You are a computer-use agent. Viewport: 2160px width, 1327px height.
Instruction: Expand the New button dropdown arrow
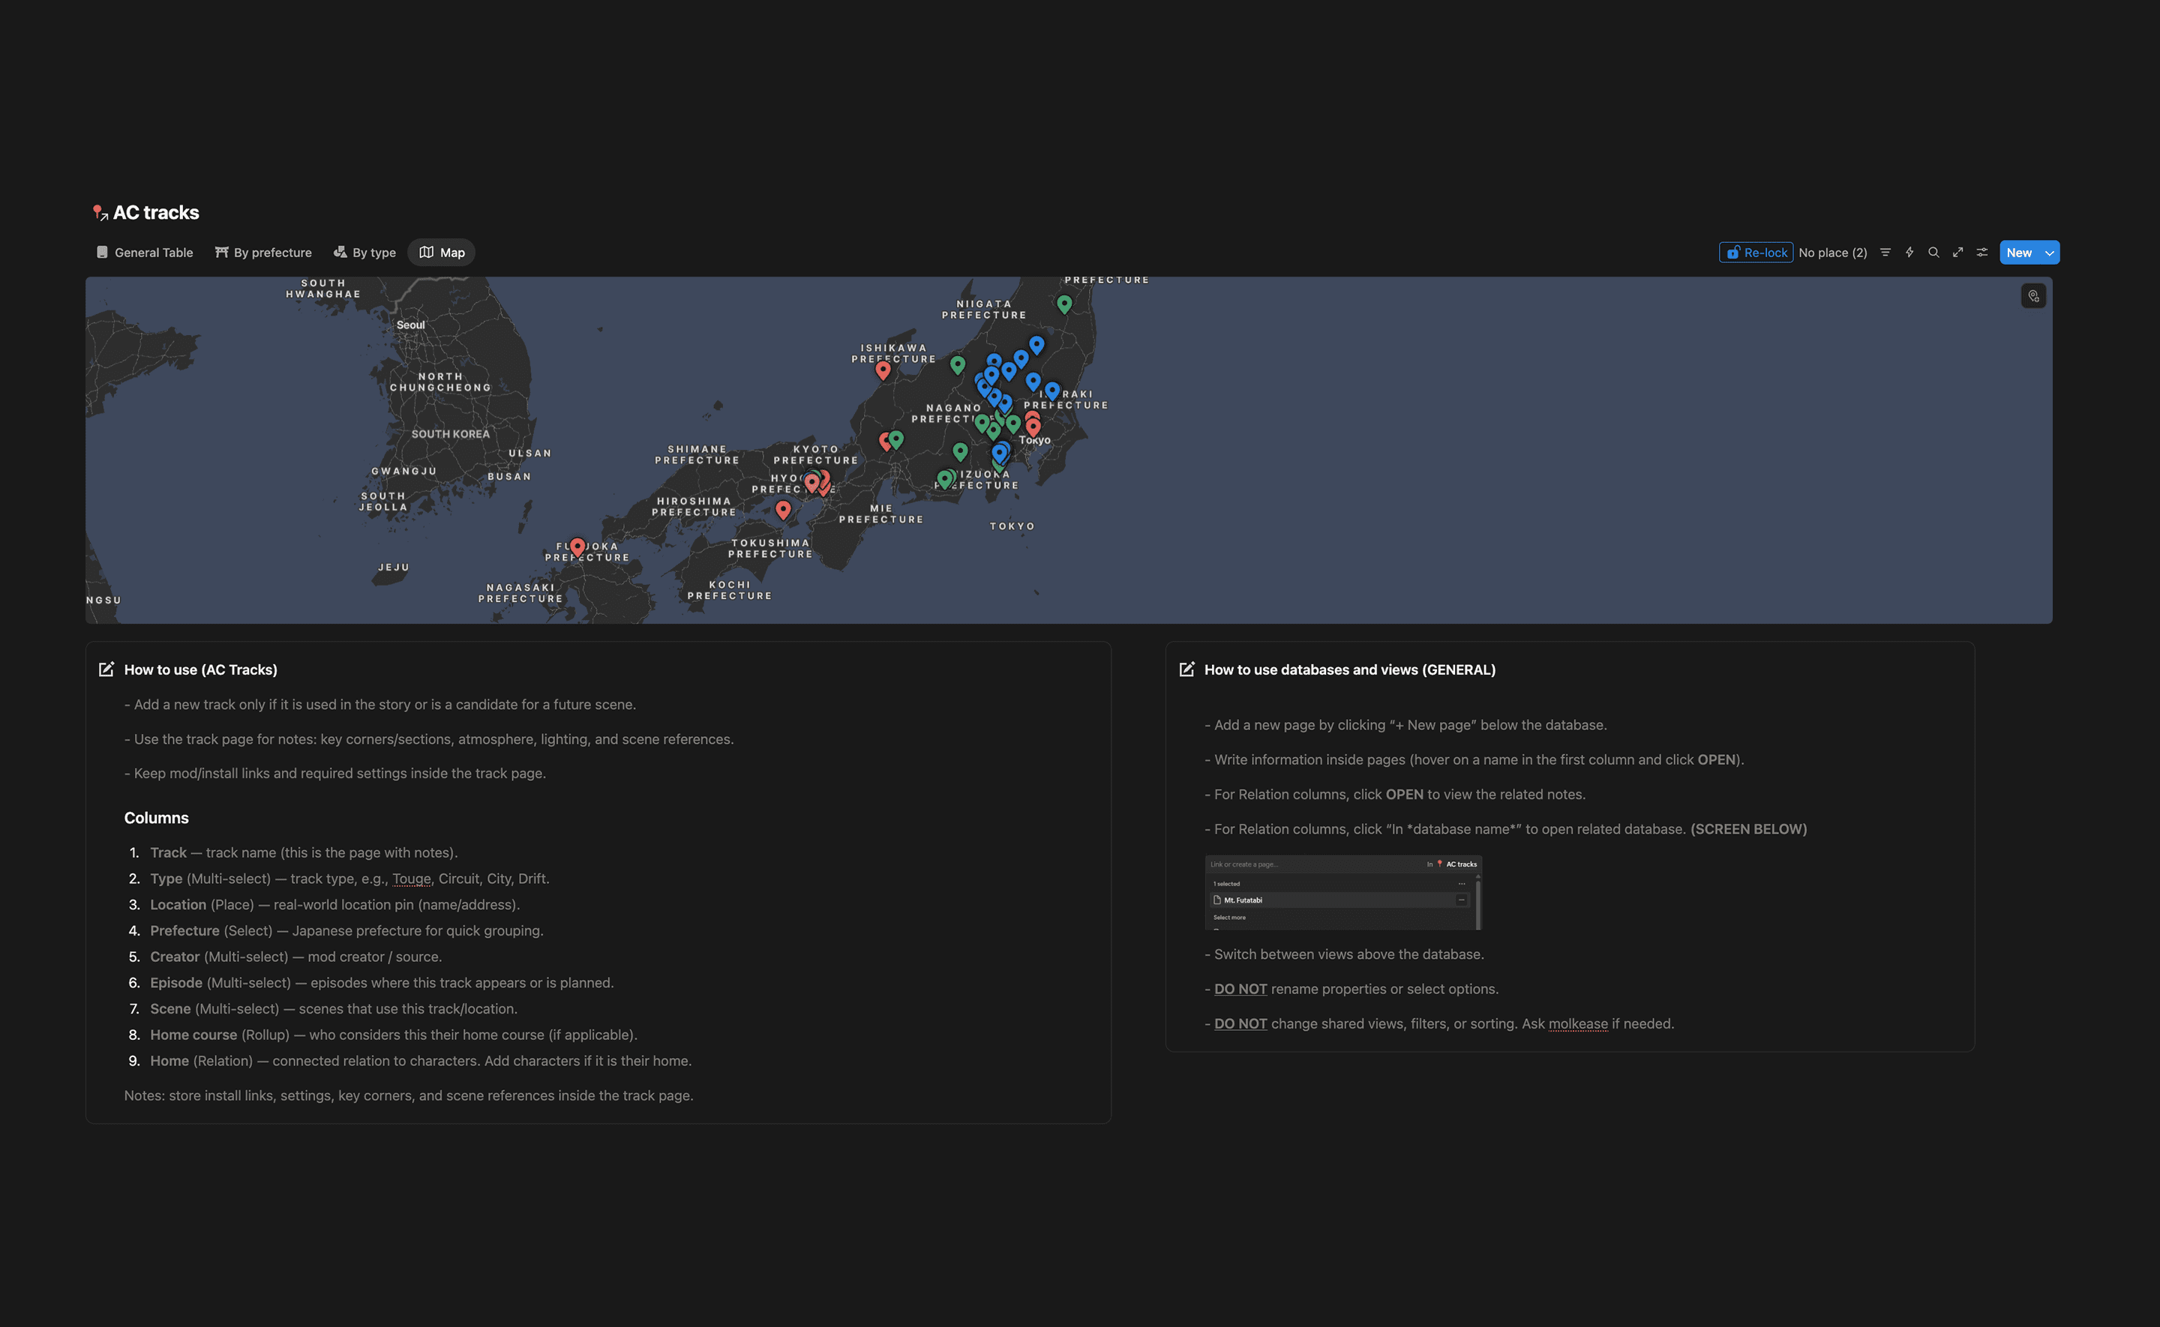[x=2050, y=253]
